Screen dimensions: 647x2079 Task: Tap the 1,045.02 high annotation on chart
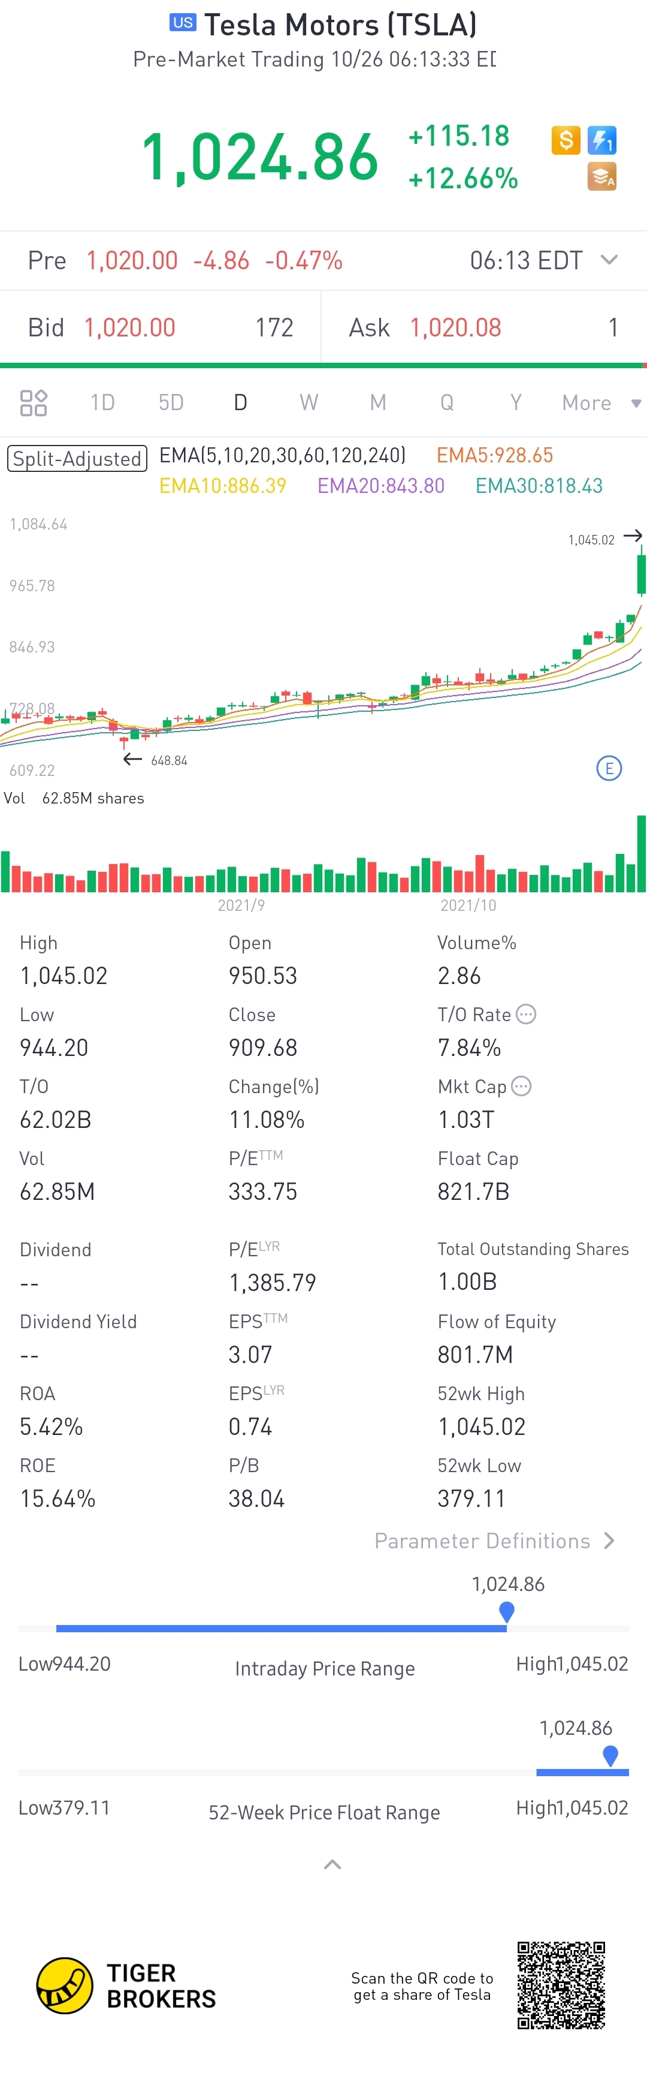tap(591, 540)
